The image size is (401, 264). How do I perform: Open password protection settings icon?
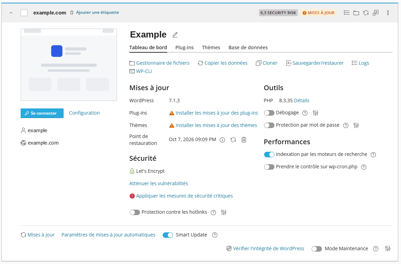(356, 125)
